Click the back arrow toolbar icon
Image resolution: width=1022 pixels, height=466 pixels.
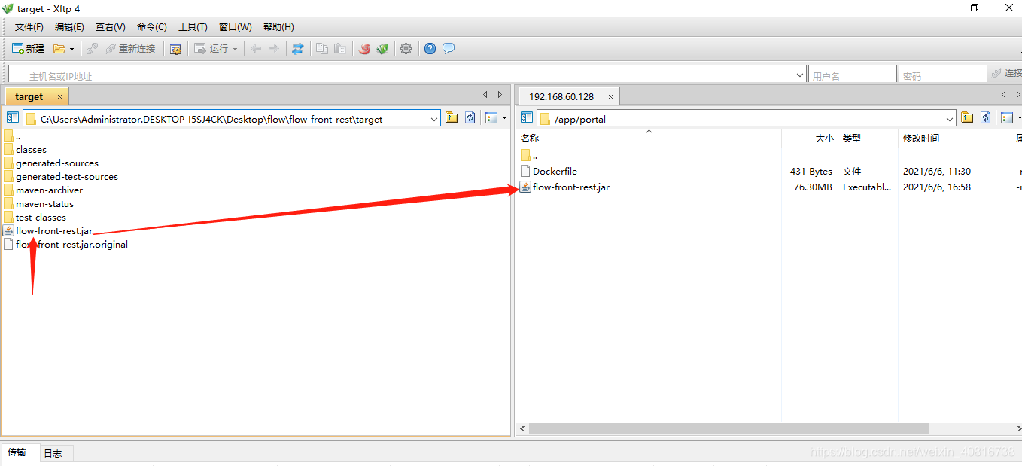click(256, 49)
